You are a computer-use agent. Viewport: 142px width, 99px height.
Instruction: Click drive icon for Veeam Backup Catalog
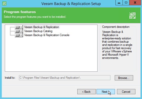pyautogui.click(x=18, y=31)
